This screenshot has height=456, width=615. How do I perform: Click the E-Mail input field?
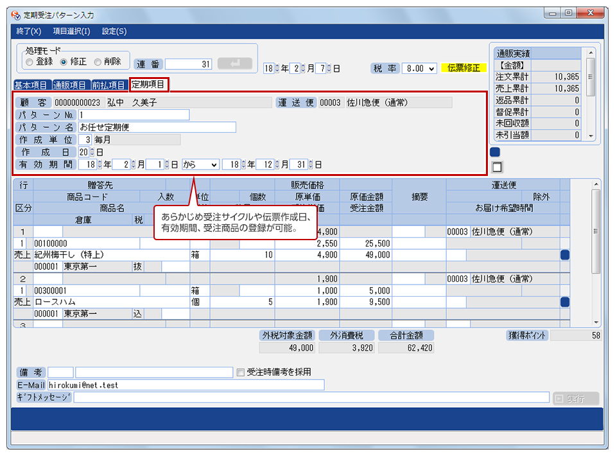click(x=186, y=385)
